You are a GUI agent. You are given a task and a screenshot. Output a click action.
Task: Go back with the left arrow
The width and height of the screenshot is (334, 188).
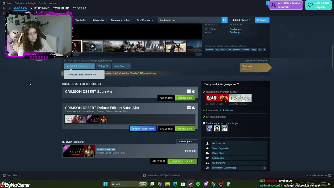coord(4,8)
